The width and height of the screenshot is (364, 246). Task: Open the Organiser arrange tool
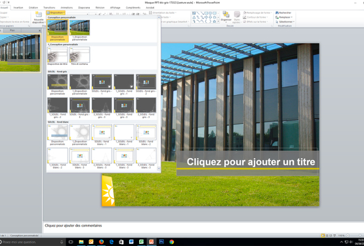coord(226,16)
